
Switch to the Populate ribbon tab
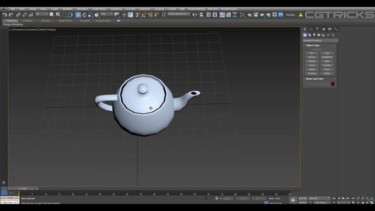point(84,21)
